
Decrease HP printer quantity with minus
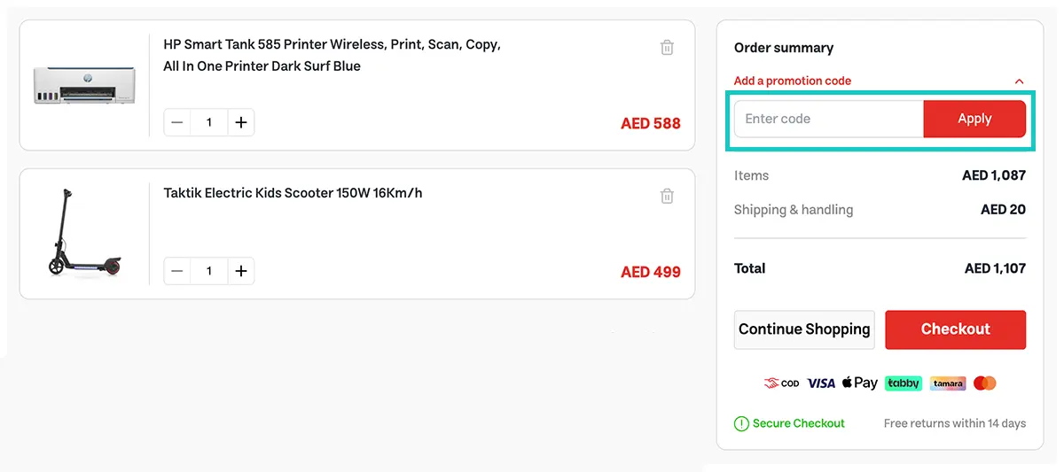pyautogui.click(x=177, y=122)
